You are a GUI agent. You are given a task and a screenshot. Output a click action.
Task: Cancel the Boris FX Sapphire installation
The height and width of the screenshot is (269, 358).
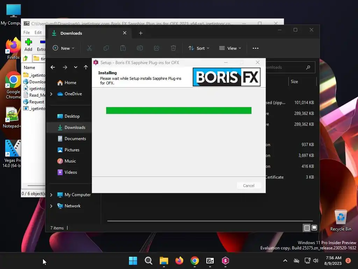point(249,186)
